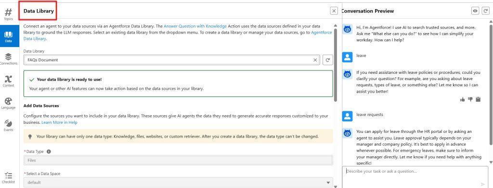Open Learn More in Help link
493x188 pixels.
click(x=59, y=122)
